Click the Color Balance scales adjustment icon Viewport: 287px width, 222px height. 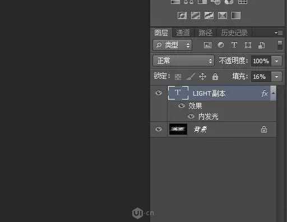pyautogui.click(x=188, y=2)
